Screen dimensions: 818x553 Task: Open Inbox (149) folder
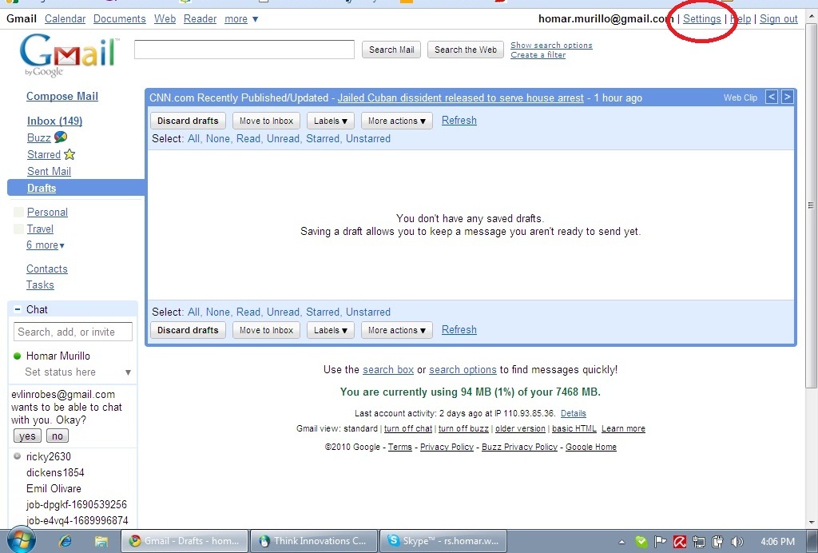(x=55, y=121)
